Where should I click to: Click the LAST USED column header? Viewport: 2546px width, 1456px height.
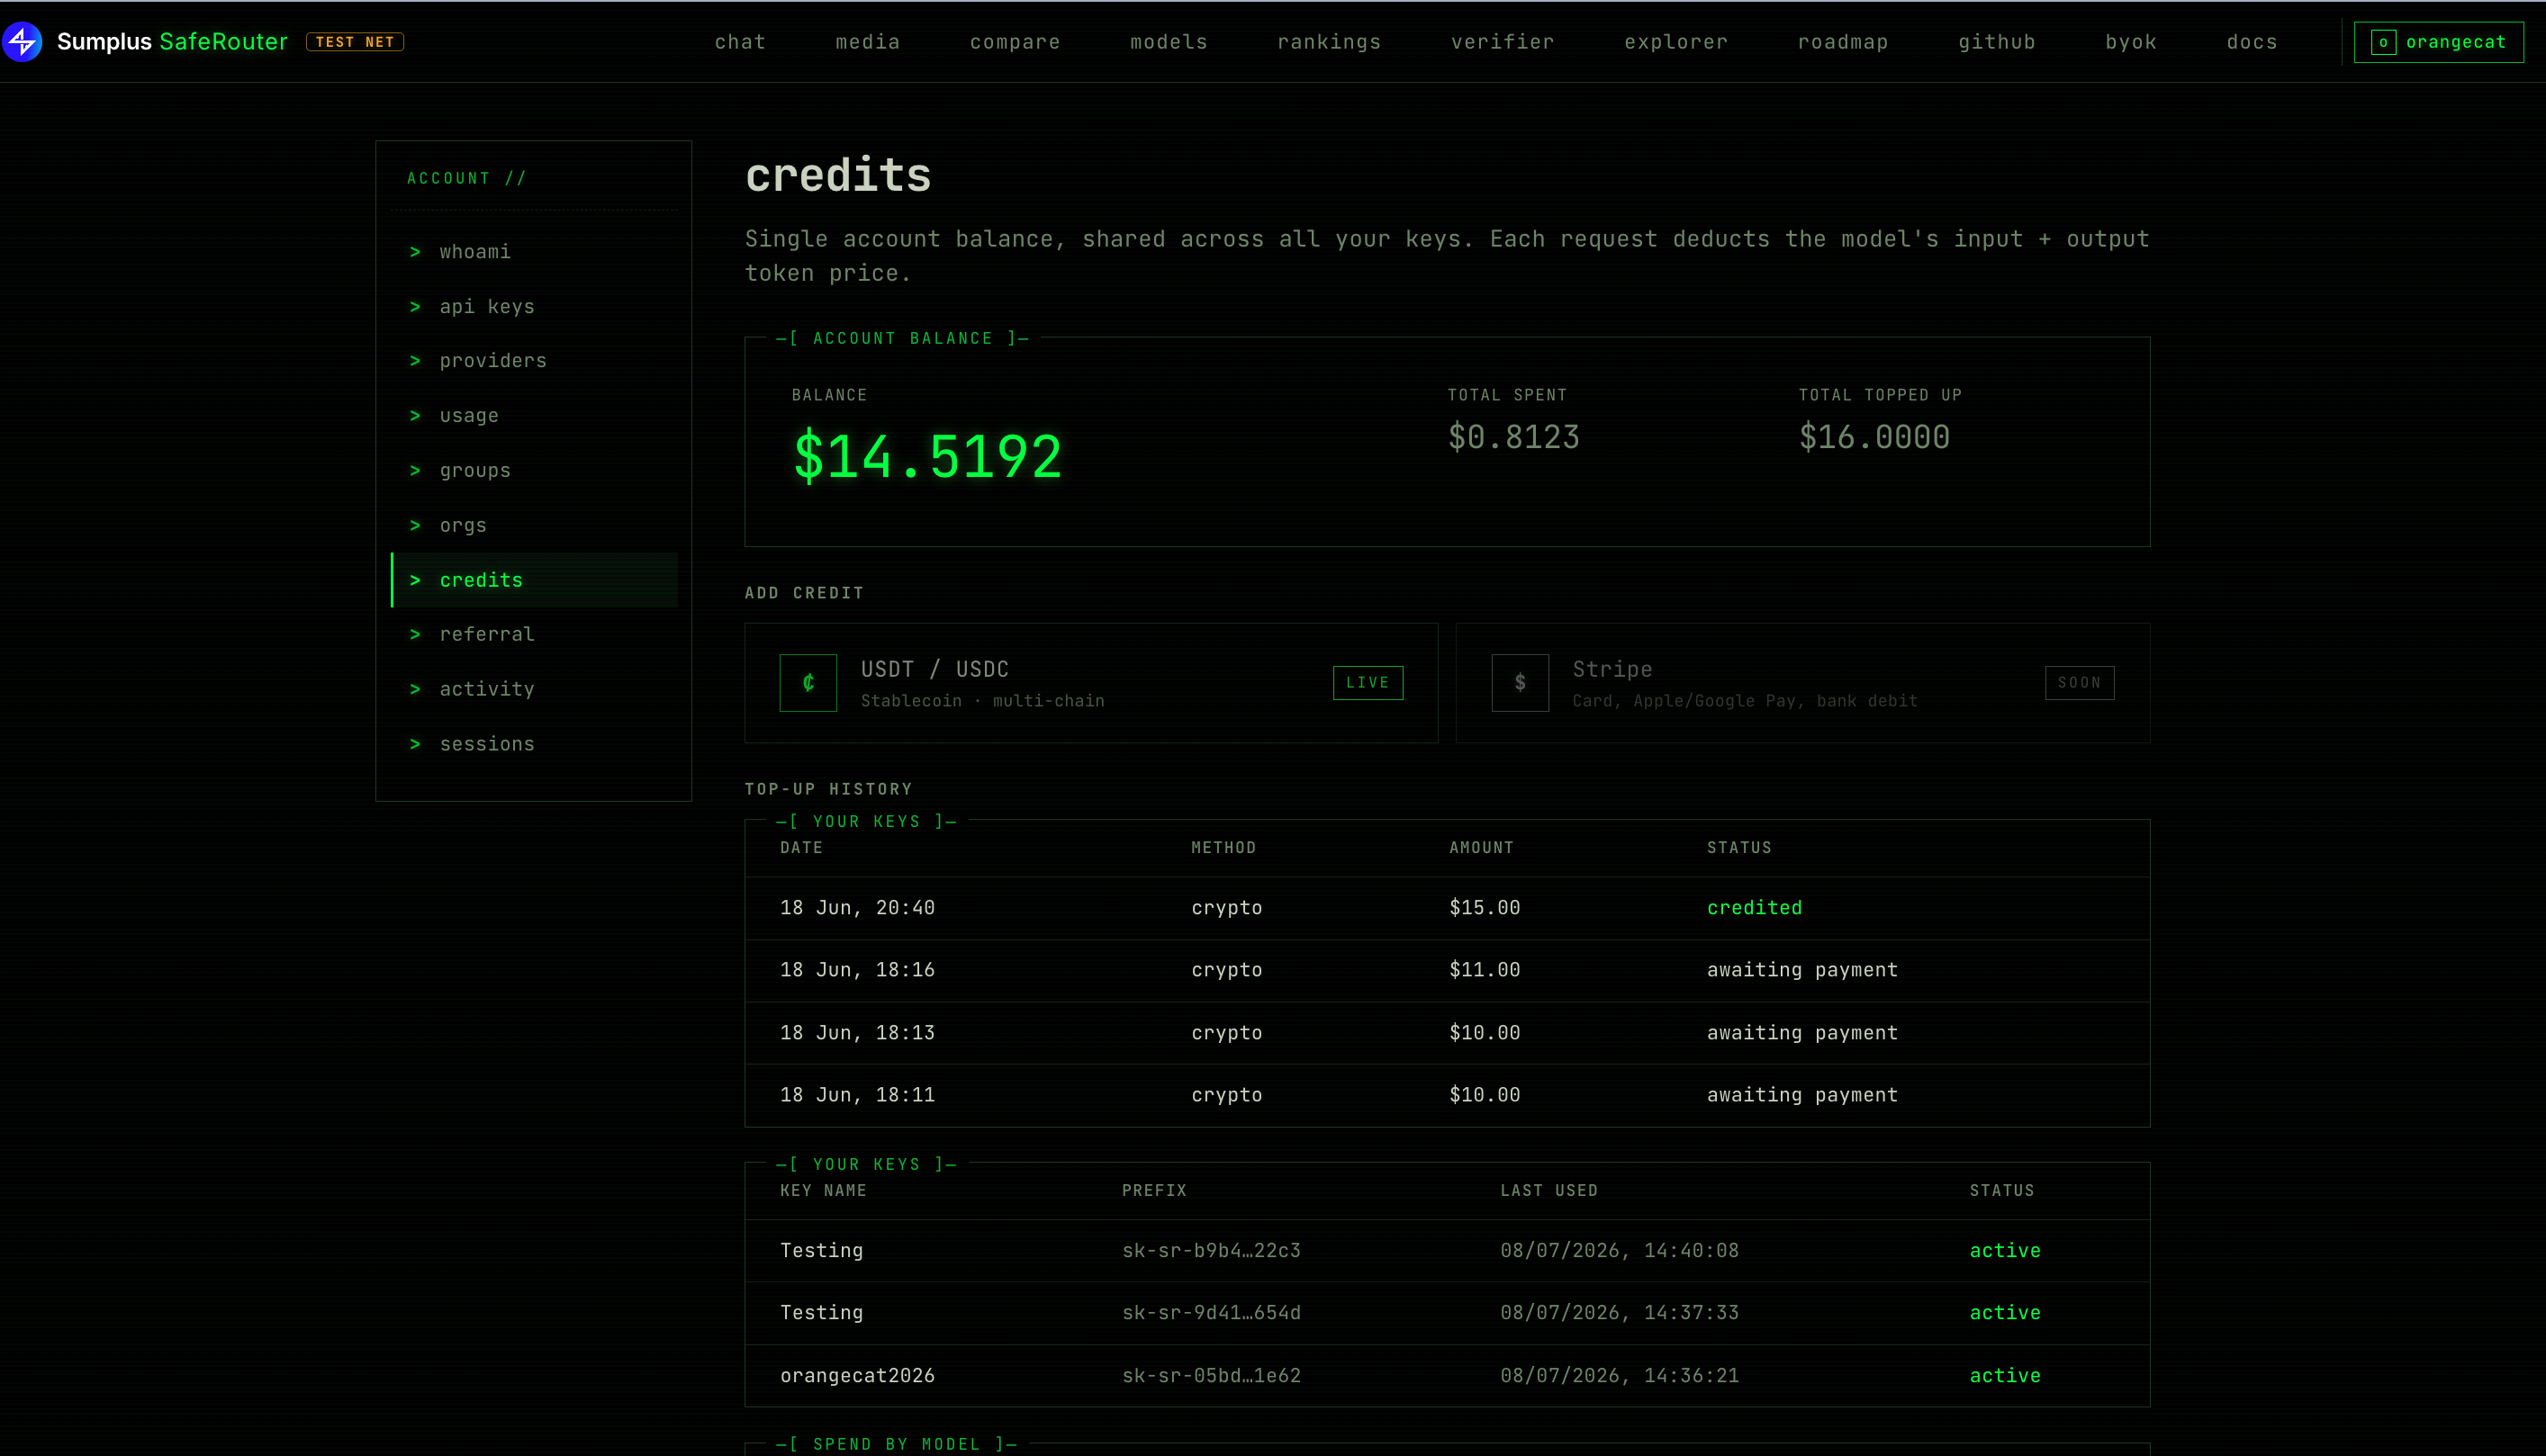1548,1191
